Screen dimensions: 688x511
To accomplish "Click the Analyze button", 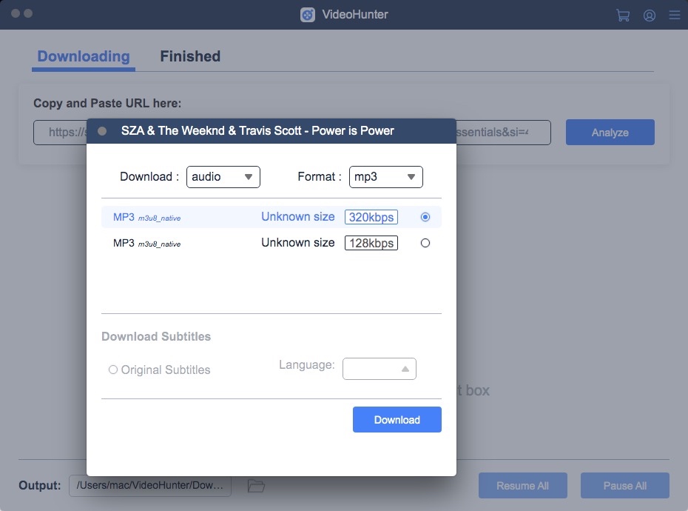I will point(610,132).
